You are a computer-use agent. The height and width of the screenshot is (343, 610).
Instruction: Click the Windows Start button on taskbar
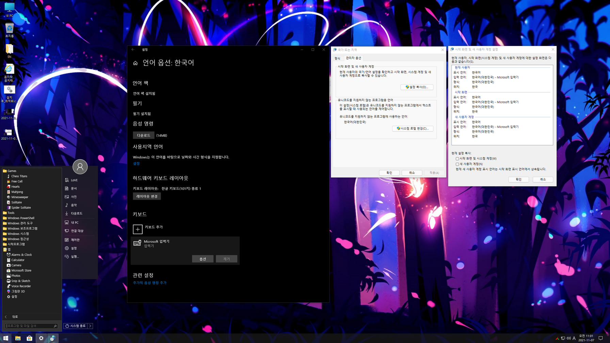(6, 338)
